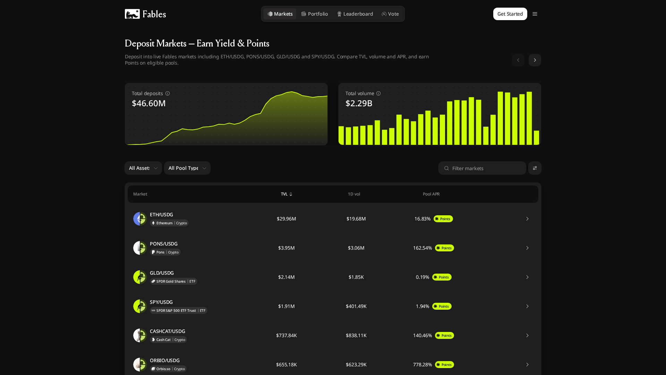Expand CASHCAT/USDG row chevron
Viewport: 666px width, 375px height.
point(527,335)
